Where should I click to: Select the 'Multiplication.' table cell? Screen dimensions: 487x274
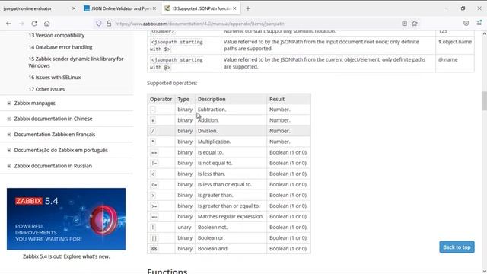[x=231, y=142]
